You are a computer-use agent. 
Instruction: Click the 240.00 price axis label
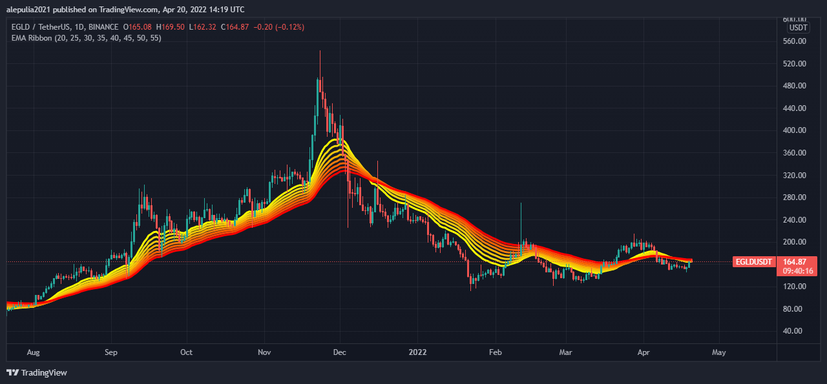coord(793,220)
